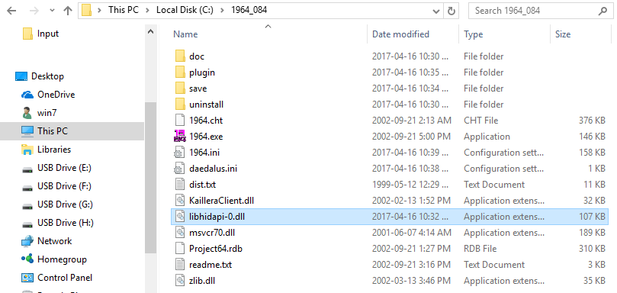Select the dist.txt document icon
The height and width of the screenshot is (293, 617).
point(180,185)
